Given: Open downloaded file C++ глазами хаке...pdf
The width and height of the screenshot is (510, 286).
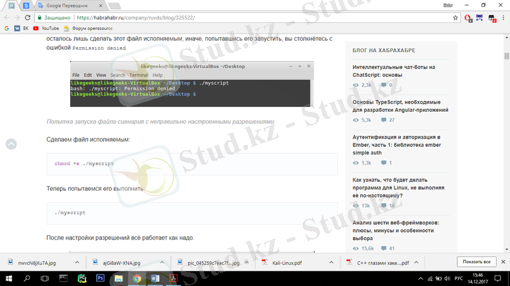Looking at the screenshot, I should tap(377, 262).
